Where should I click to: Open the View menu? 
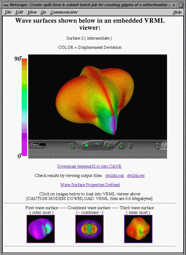32,12
